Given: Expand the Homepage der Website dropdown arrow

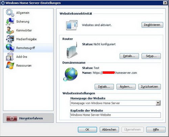Looking at the screenshot, I should 158,103.
